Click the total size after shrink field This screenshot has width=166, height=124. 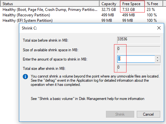pos(139,68)
